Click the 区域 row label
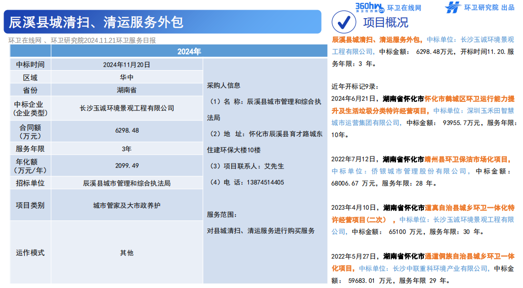Image resolution: width=523 pixels, height=288 pixels. pyautogui.click(x=30, y=78)
